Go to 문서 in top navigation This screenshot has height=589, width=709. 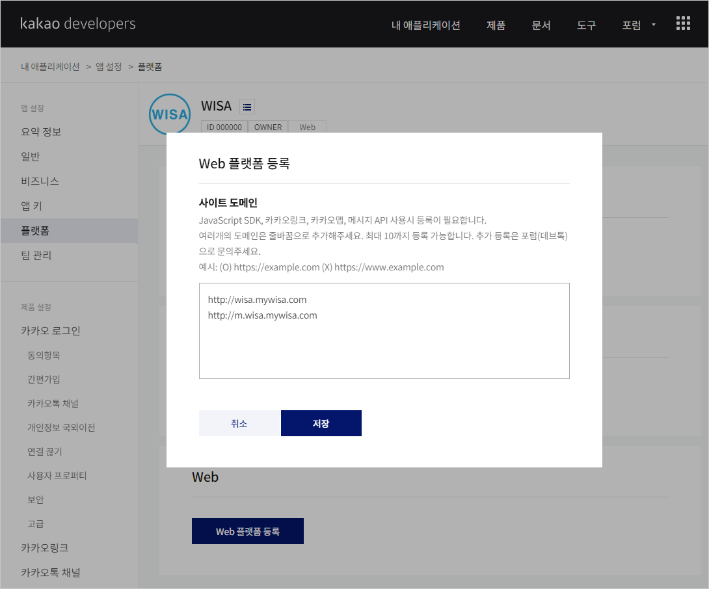click(x=541, y=25)
